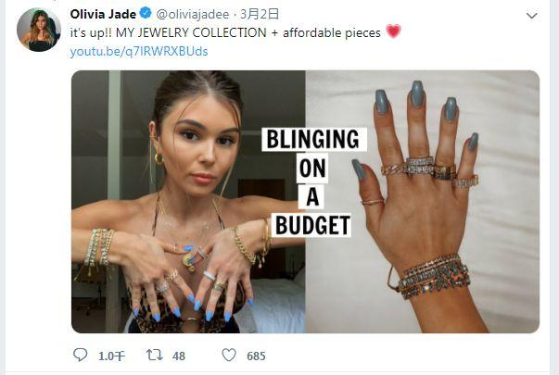Click the @oliviajadee handle
The width and height of the screenshot is (559, 375).
pyautogui.click(x=193, y=15)
